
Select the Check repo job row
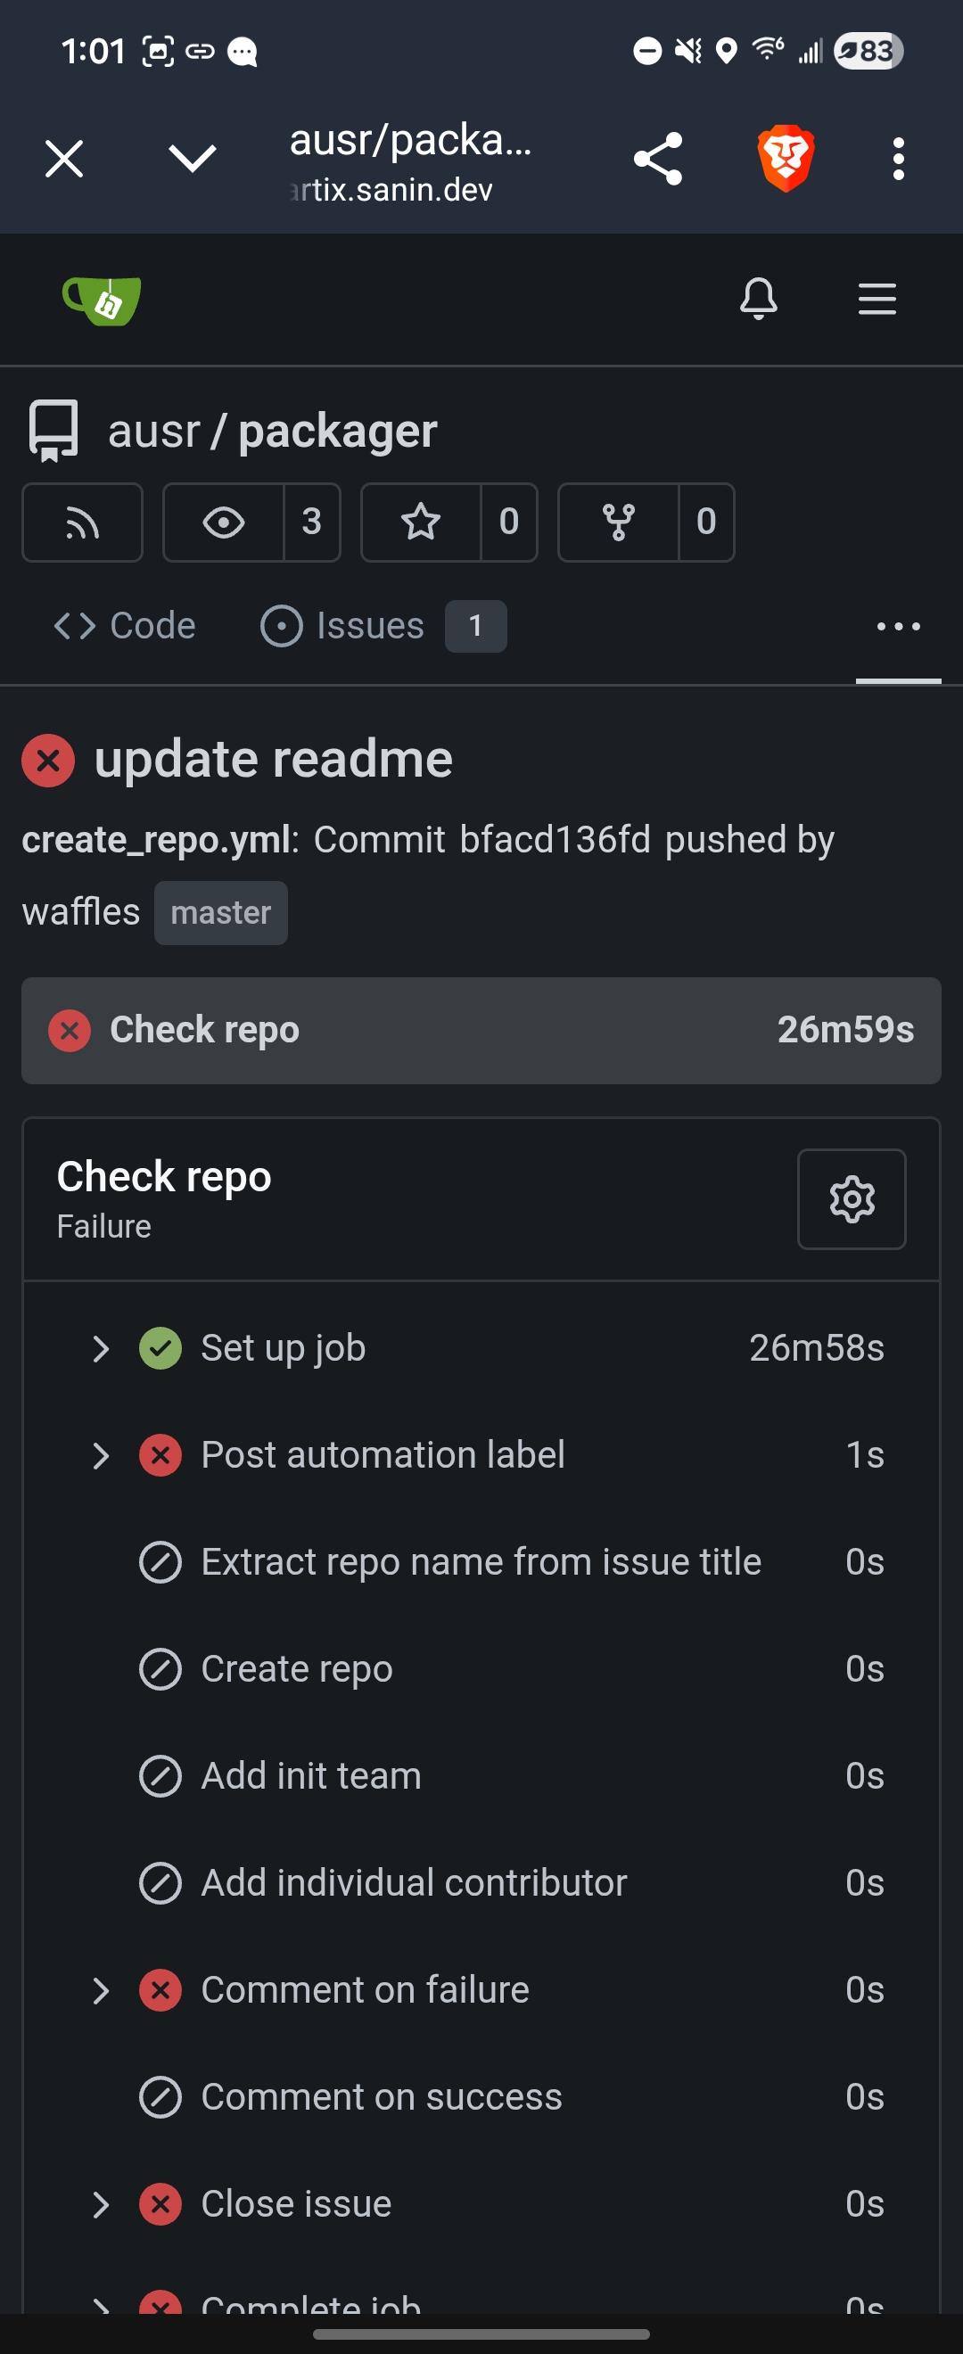click(x=481, y=1030)
